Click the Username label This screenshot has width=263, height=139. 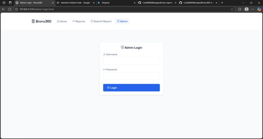click(x=112, y=55)
